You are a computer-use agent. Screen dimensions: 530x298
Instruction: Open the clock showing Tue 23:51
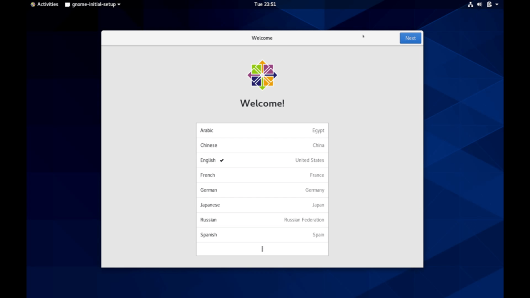tap(265, 4)
